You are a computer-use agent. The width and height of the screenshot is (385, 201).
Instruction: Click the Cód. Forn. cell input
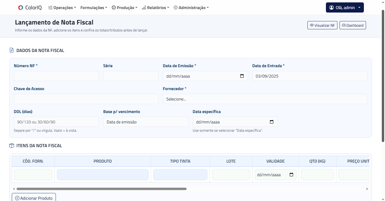pyautogui.click(x=33, y=175)
